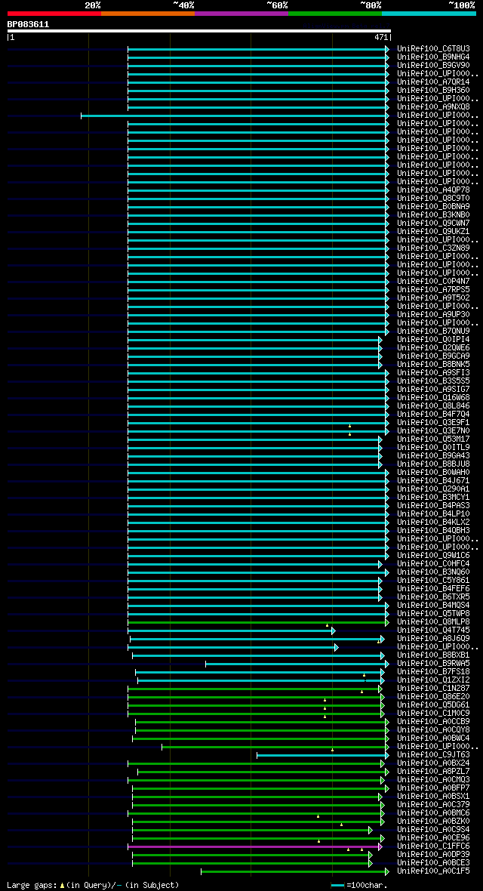Viewport: 483px width, 891px height.
Task: Choose the UniRef100_A9T502 entry
Action: (x=433, y=298)
